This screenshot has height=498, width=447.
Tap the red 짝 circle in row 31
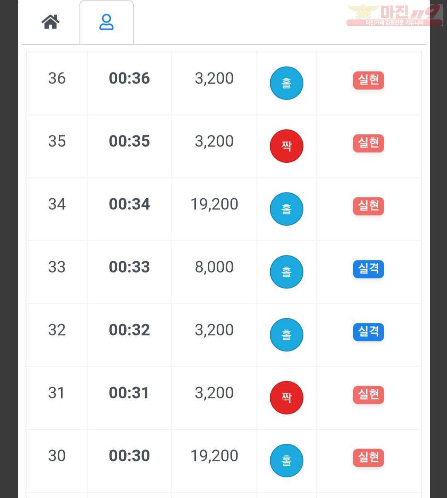(286, 398)
